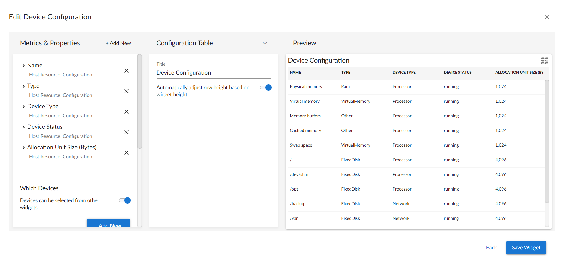
Task: Delete the Device Status metric entry
Action: 126,132
